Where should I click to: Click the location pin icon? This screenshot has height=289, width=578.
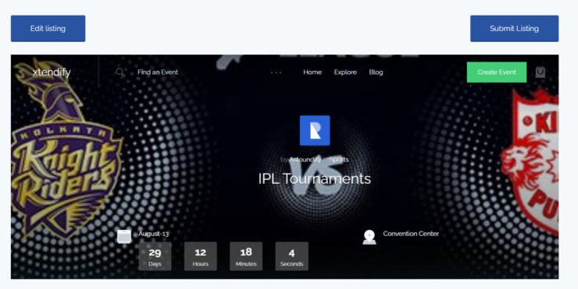tap(369, 237)
